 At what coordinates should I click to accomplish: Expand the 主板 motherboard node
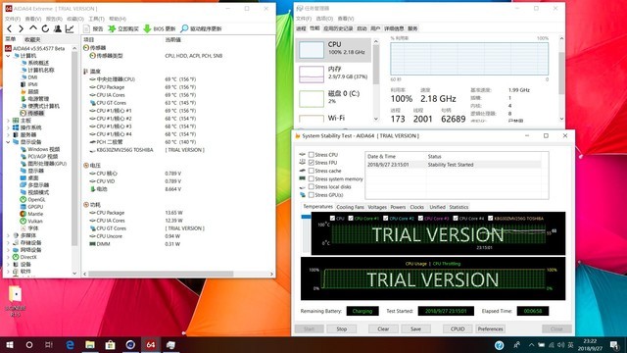pyautogui.click(x=9, y=121)
